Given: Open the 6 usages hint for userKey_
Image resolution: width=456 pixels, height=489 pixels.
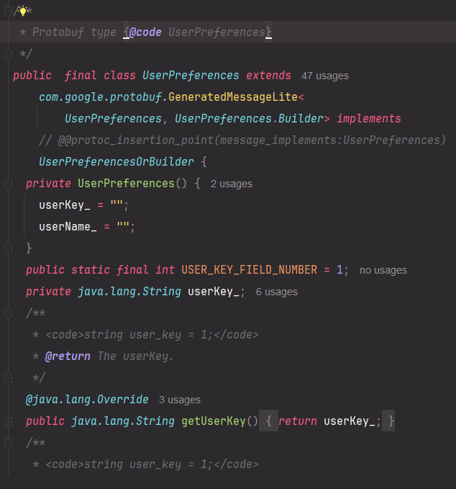Looking at the screenshot, I should pyautogui.click(x=277, y=292).
